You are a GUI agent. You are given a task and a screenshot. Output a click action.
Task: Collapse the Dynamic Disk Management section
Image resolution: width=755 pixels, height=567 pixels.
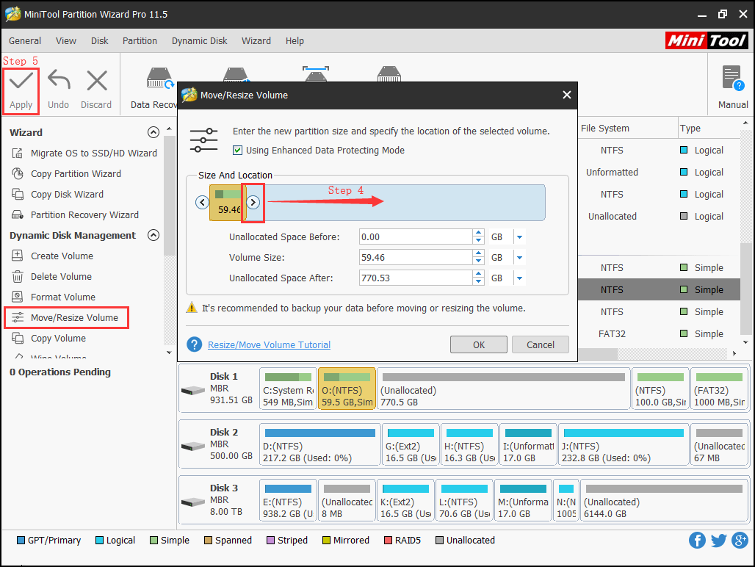153,235
